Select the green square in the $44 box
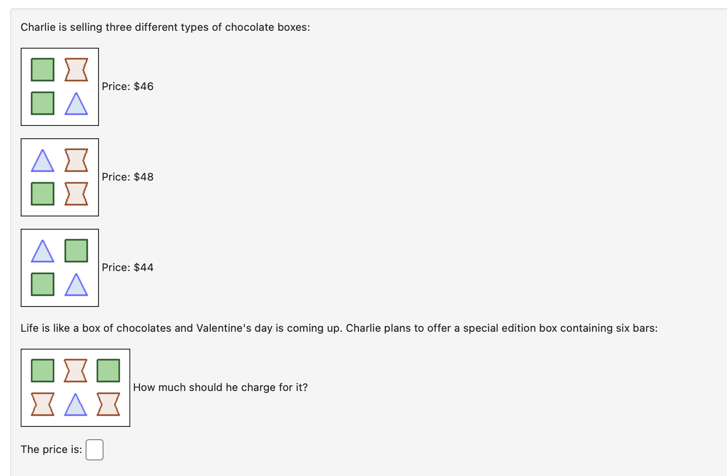The width and height of the screenshot is (727, 476). (76, 251)
